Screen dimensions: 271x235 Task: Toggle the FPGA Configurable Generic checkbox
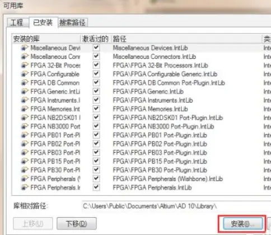[96, 74]
